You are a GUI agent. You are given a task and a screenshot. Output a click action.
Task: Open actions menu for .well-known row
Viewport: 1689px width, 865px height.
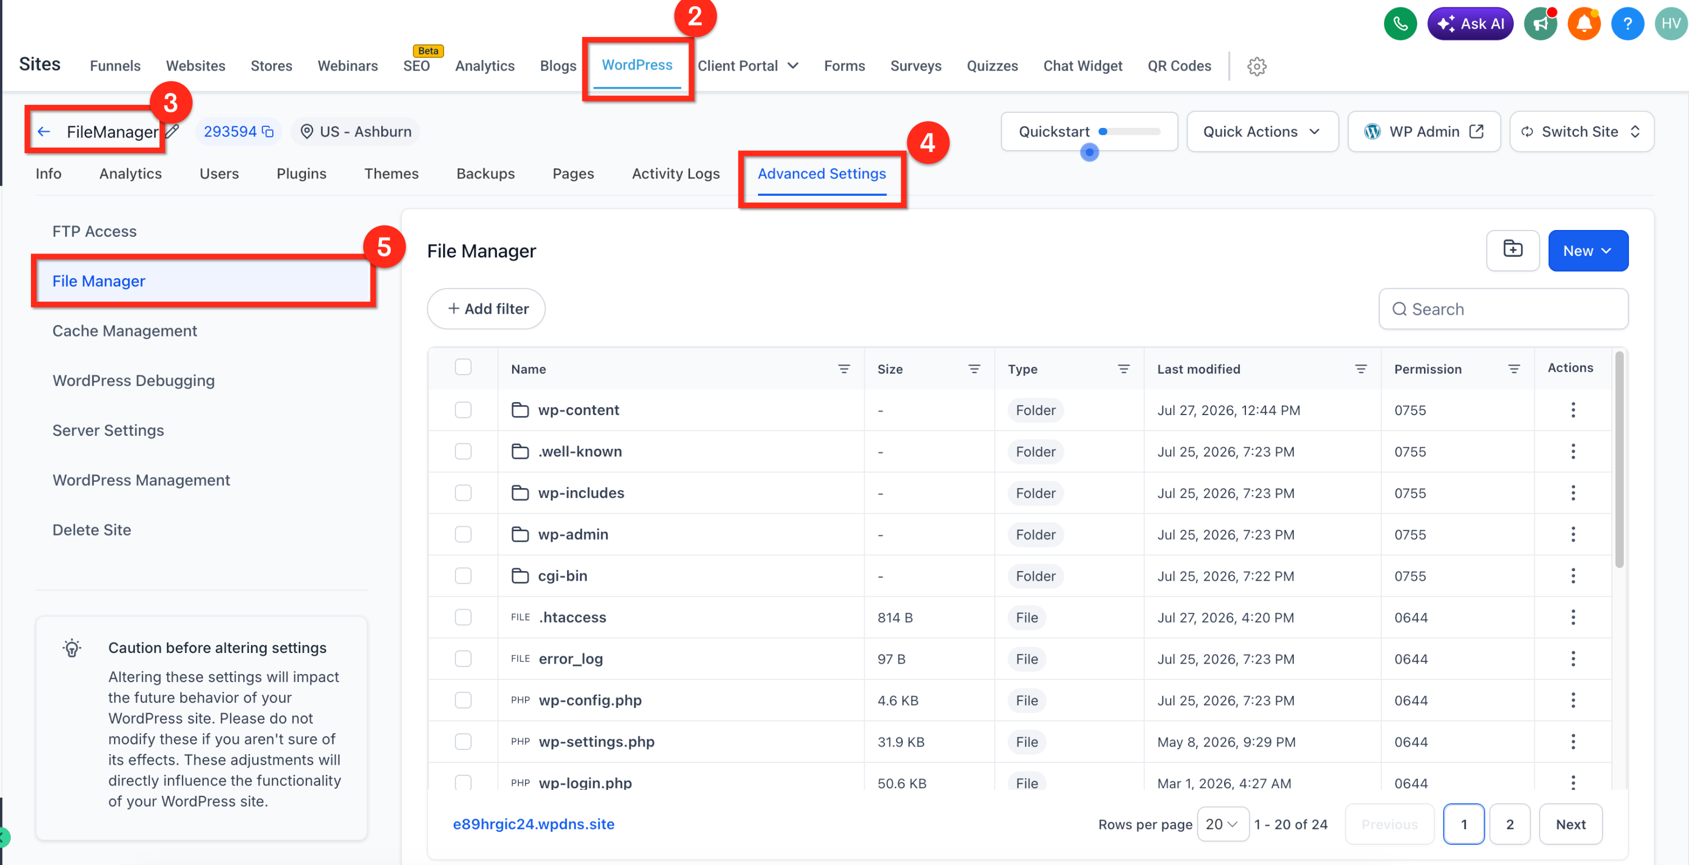point(1573,451)
